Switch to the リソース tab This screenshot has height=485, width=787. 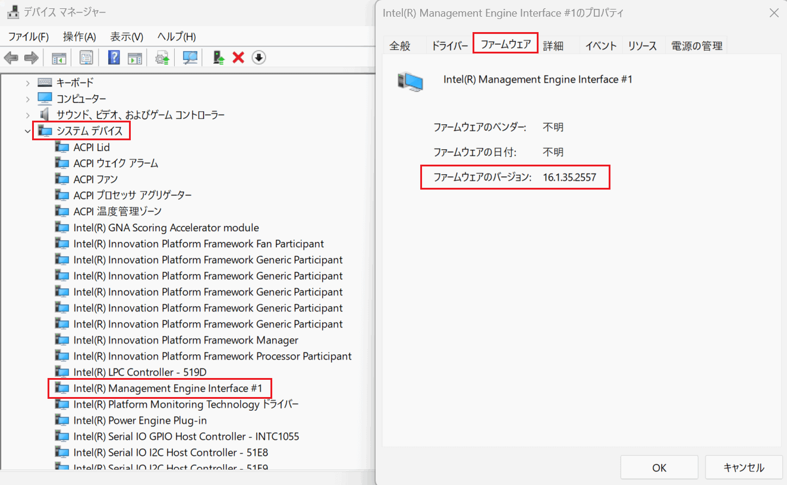coord(643,46)
